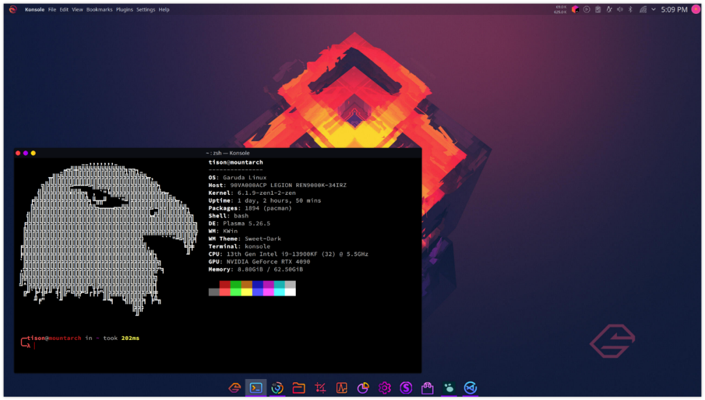Click the blue color block in neofetch palette
Viewport: 705px width, 400px height.
[x=258, y=284]
